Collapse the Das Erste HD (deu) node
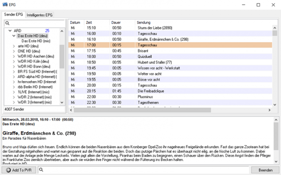This screenshot has height=175, width=281. (x=14, y=36)
